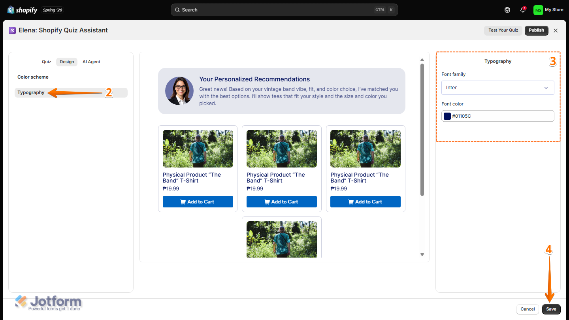
Task: Click the Cancel button
Action: (528, 309)
